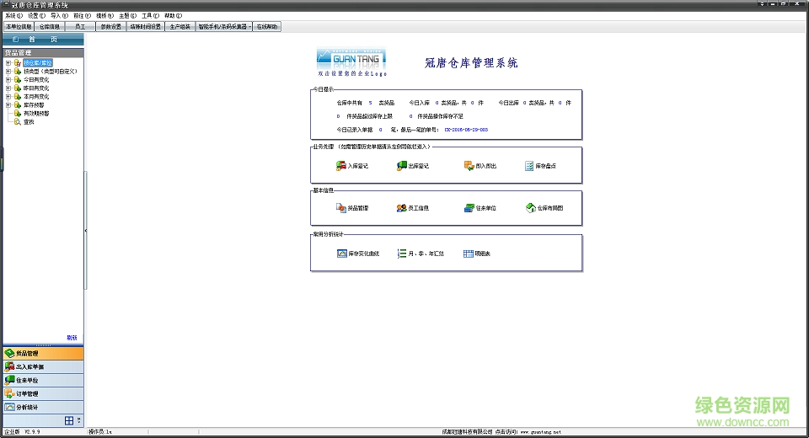Select 出入库单据 trucks sidebar icon

(9, 366)
